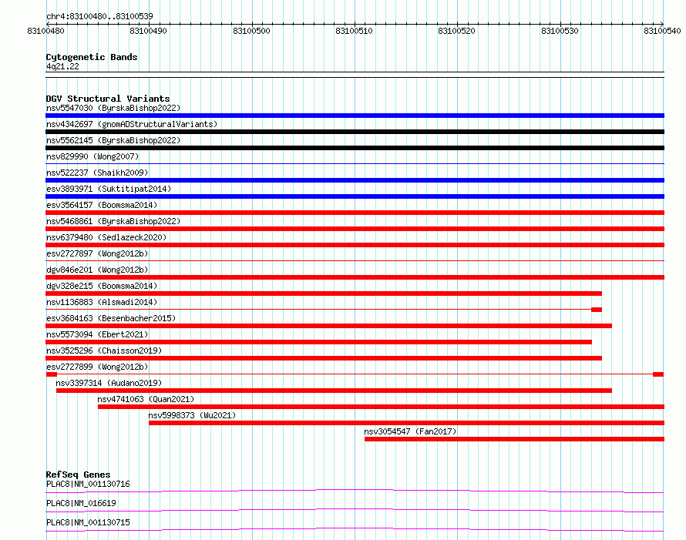Screen dimensions: 686x540
Task: Select the red bar under nsv4741063
Action: (381, 407)
